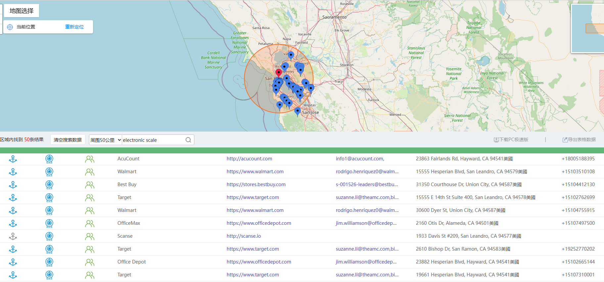Click the 重新定位 relocate link
This screenshot has width=604, height=282.
coord(74,27)
